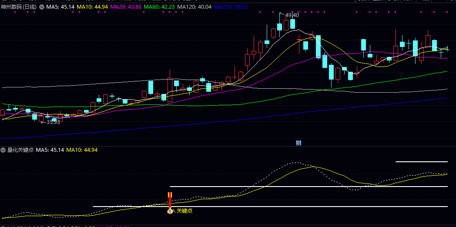Click the yellow 关键点 text label
Image resolution: width=456 pixels, height=227 pixels.
point(184,211)
